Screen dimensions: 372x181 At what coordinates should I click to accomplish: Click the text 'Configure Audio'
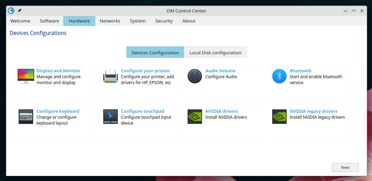221,76
